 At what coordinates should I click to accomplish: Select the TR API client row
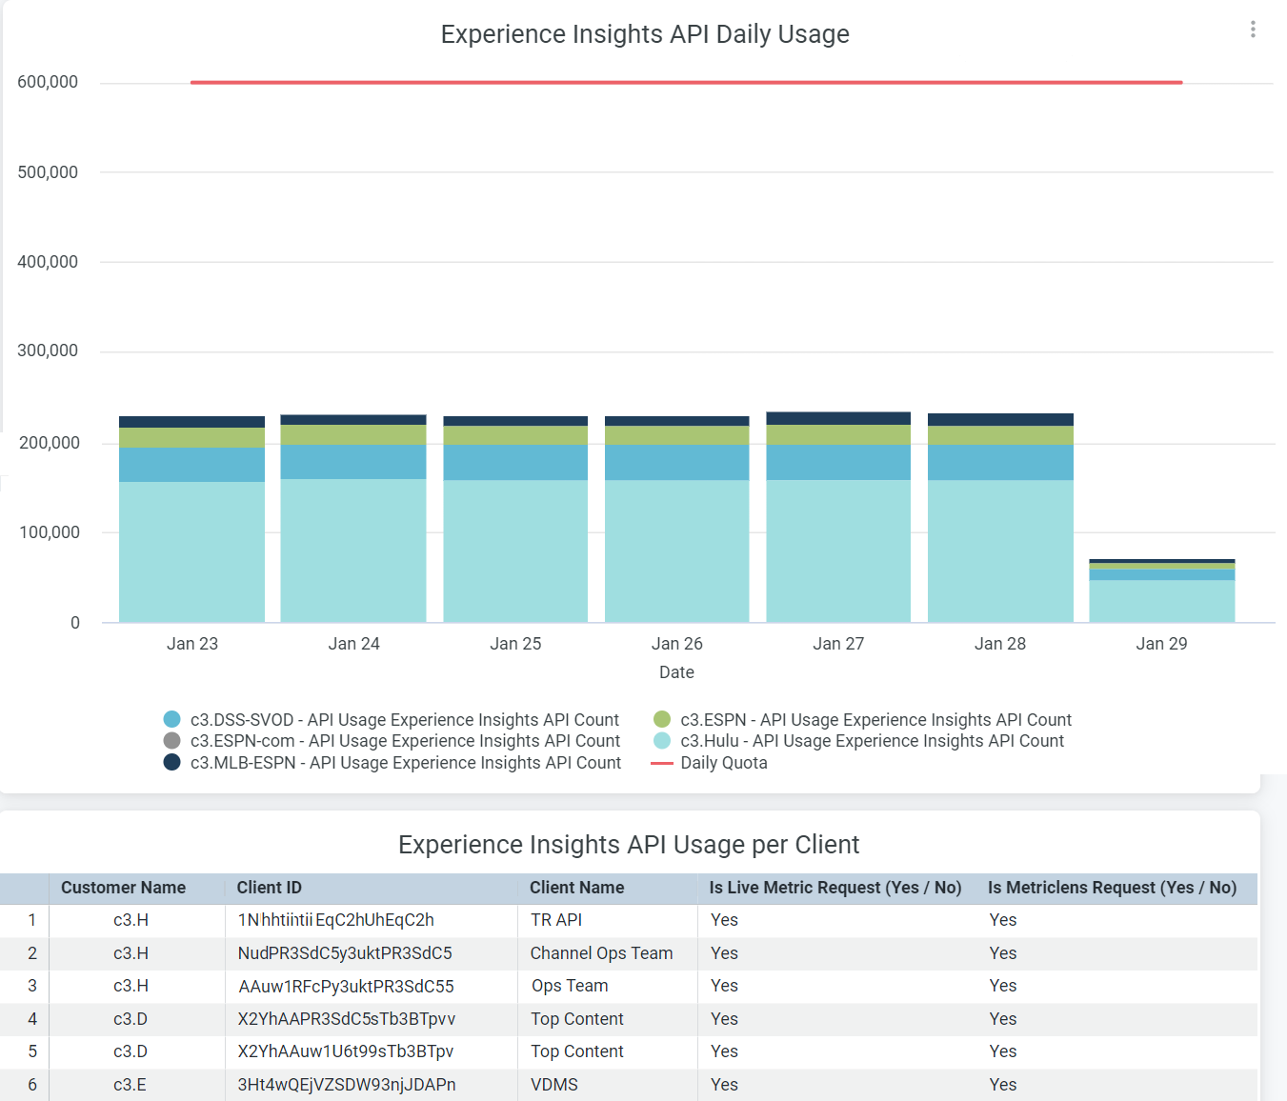click(x=556, y=920)
